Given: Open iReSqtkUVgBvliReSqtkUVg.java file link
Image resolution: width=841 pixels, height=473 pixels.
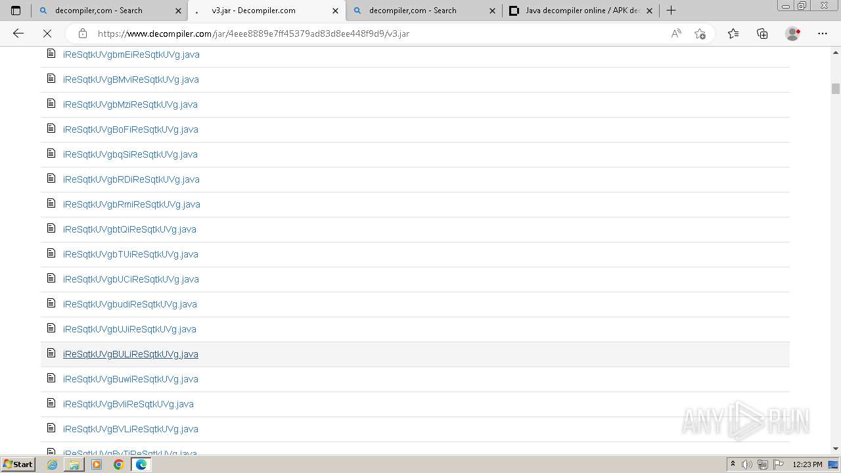Looking at the screenshot, I should pos(128,404).
